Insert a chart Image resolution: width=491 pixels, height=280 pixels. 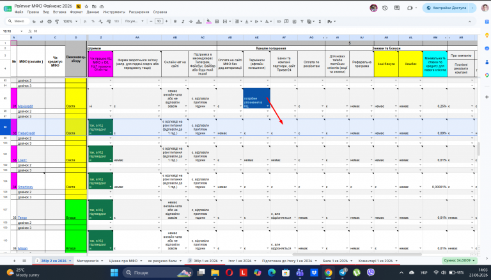point(294,21)
